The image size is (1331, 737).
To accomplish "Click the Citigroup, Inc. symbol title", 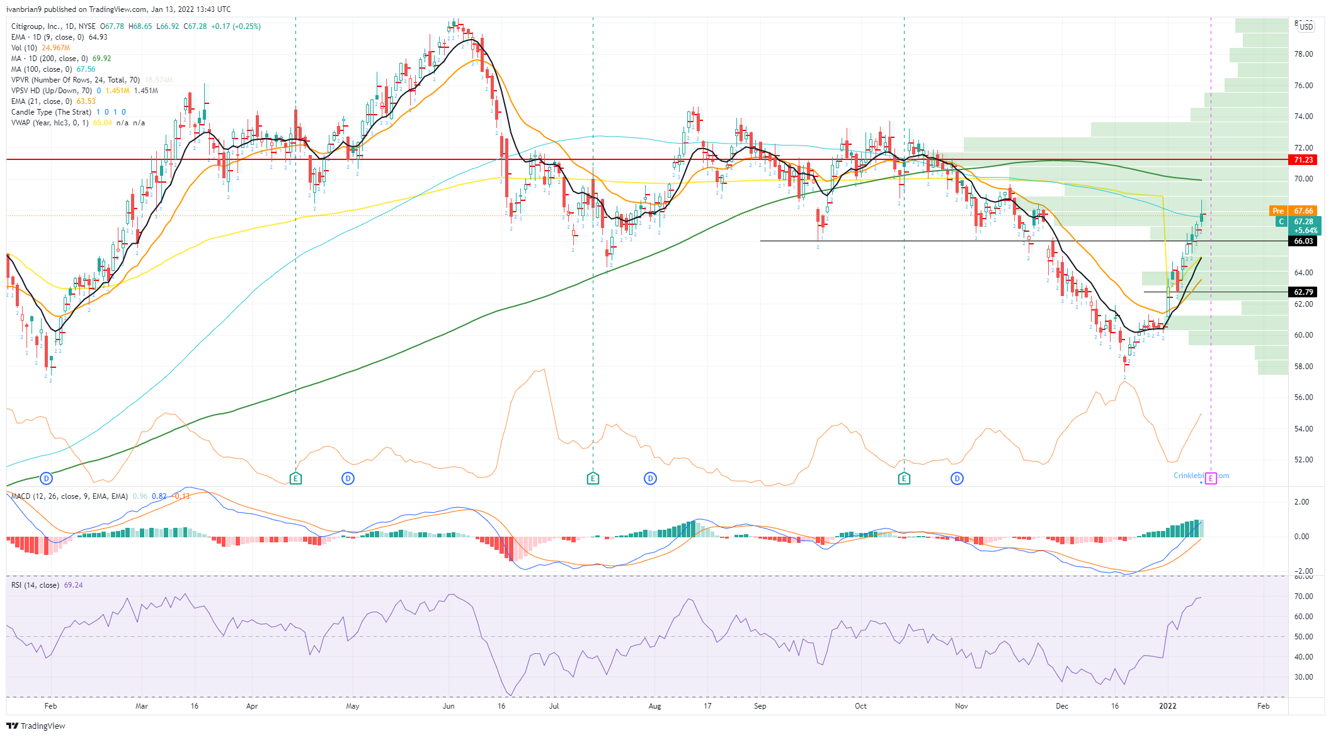I will pos(36,26).
